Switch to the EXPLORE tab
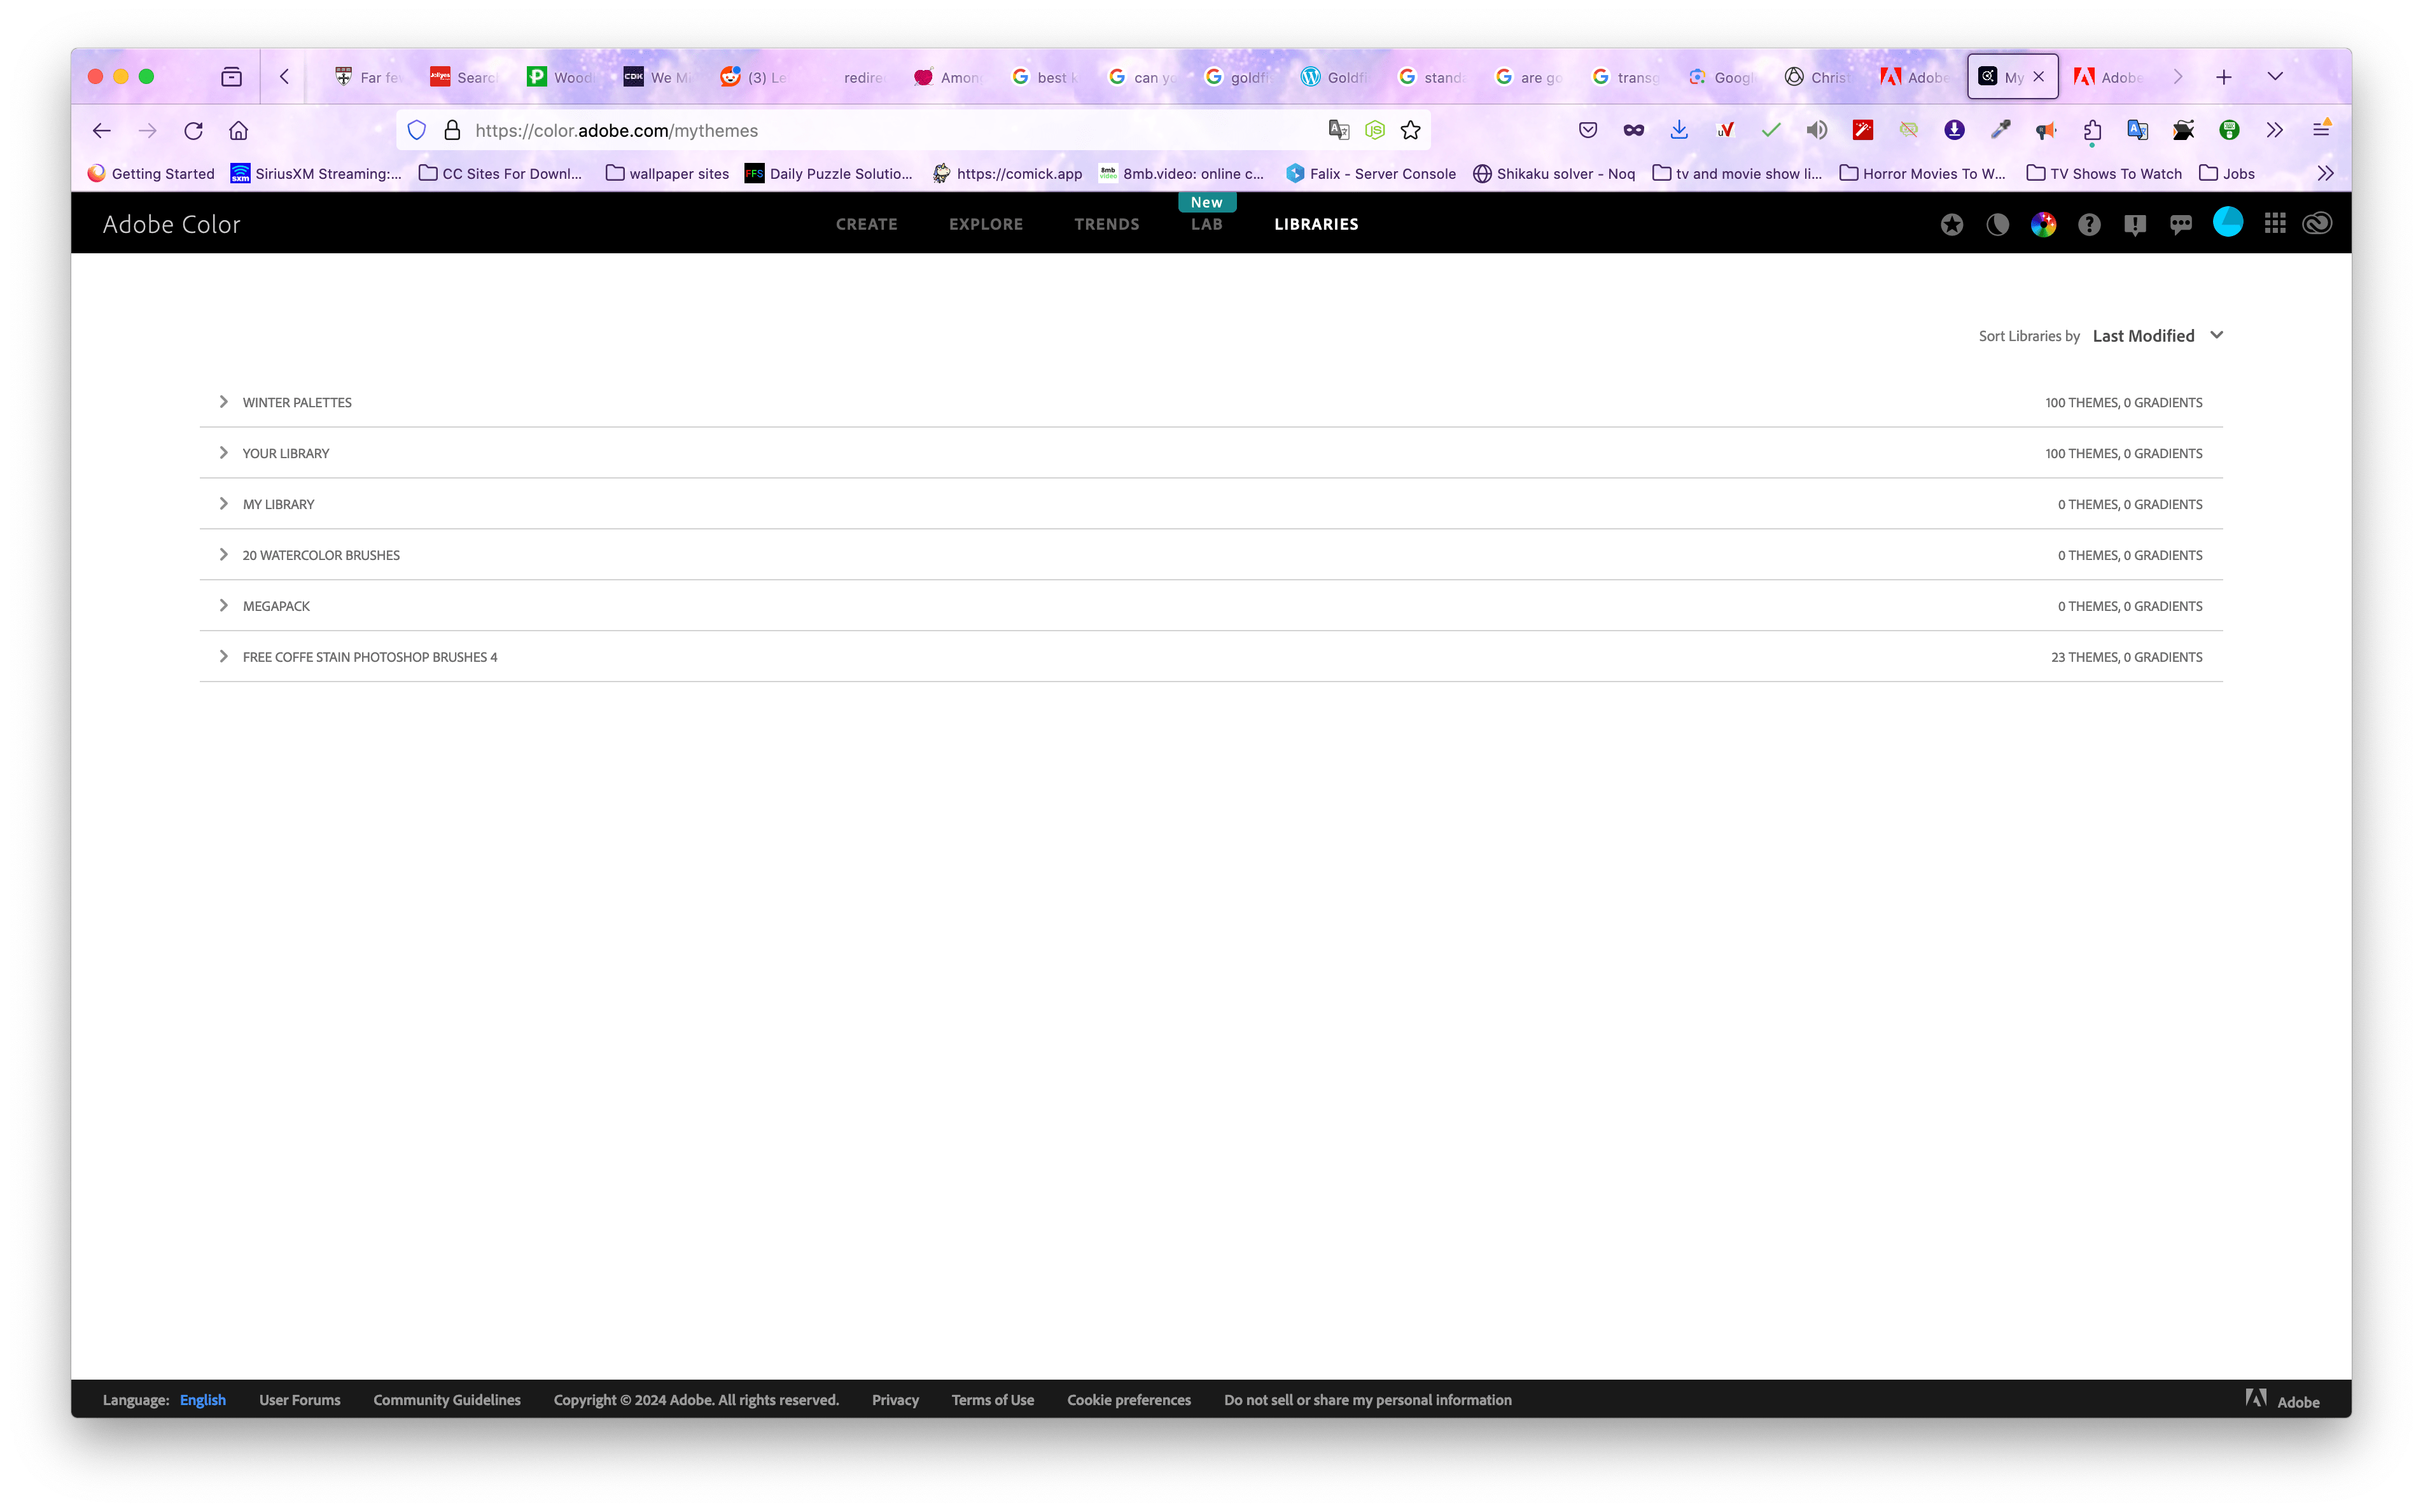Viewport: 2423px width, 1512px height. 987,224
